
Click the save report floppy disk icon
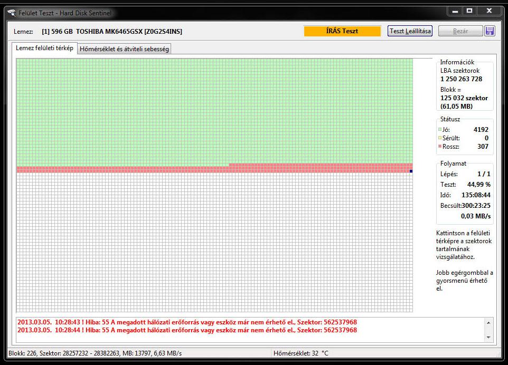pos(490,31)
